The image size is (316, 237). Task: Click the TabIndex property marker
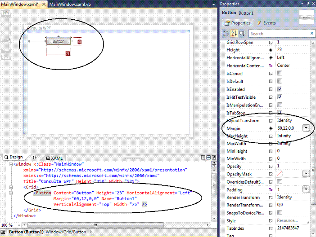(271, 228)
